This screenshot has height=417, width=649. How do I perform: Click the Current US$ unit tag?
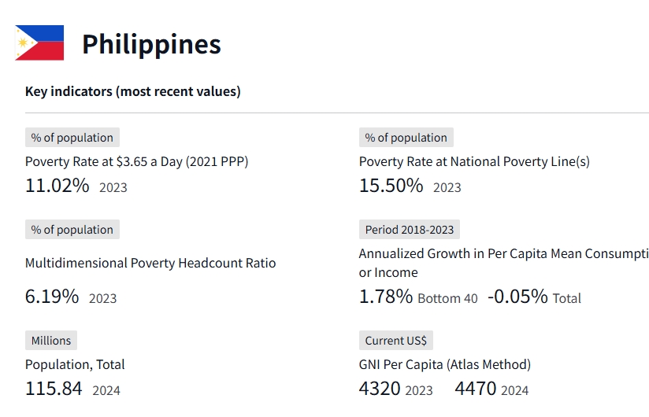(395, 341)
